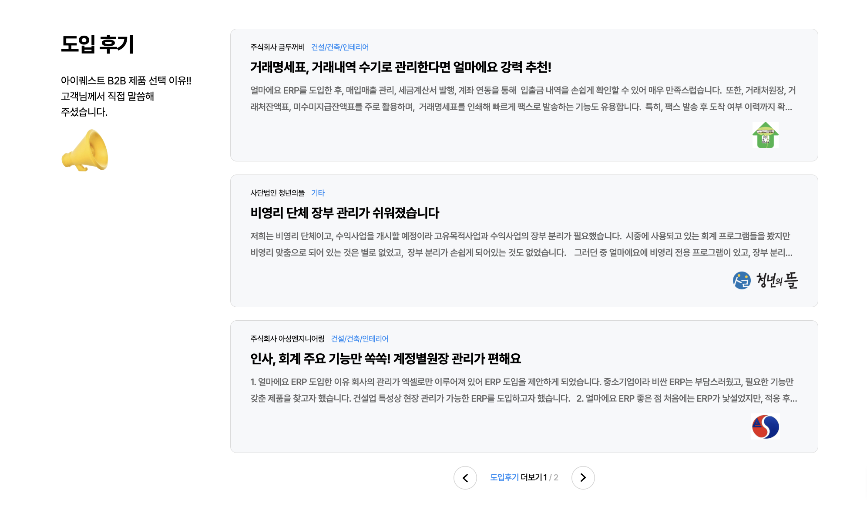
Task: Click the 건설/건축/인테리어 category on first review
Action: point(340,47)
